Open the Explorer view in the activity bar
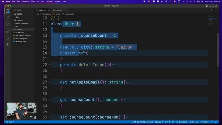Screen dimensions: 222x125 click(8, 11)
